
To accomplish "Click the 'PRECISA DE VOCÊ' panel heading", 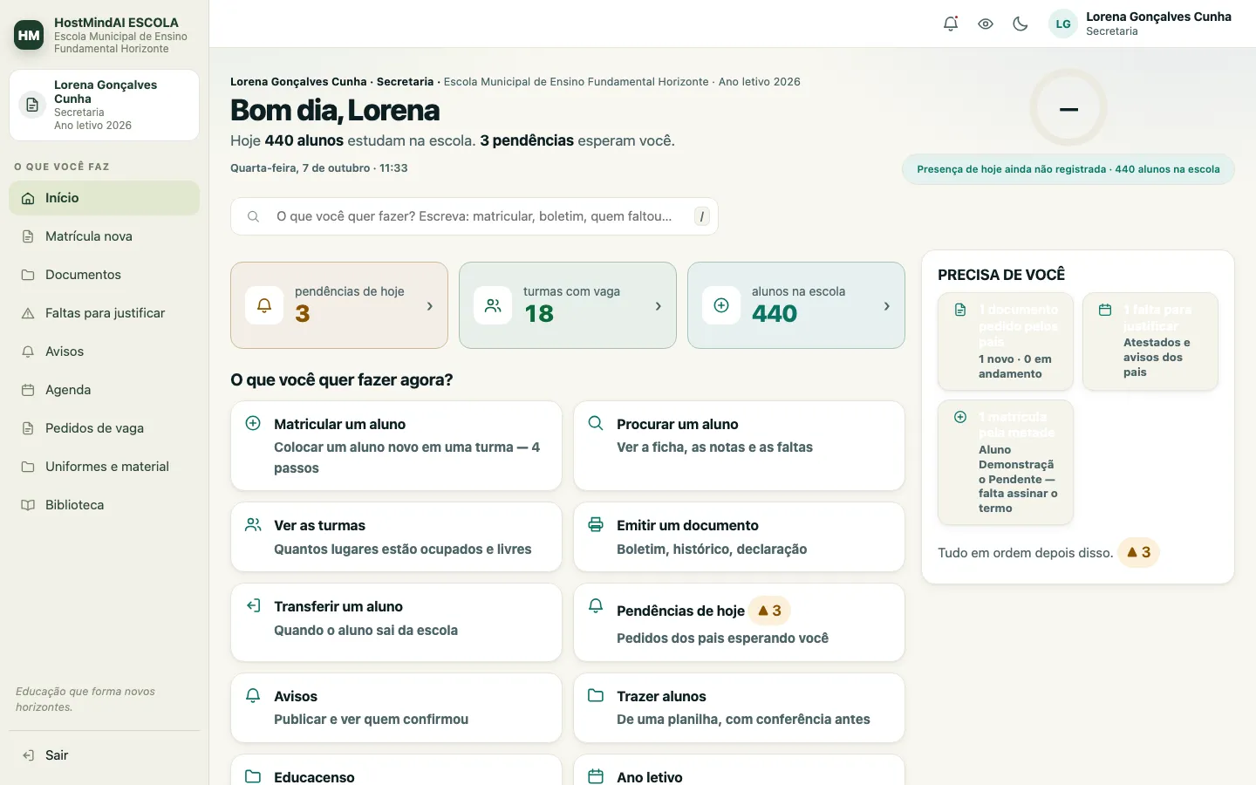I will coord(1001,275).
